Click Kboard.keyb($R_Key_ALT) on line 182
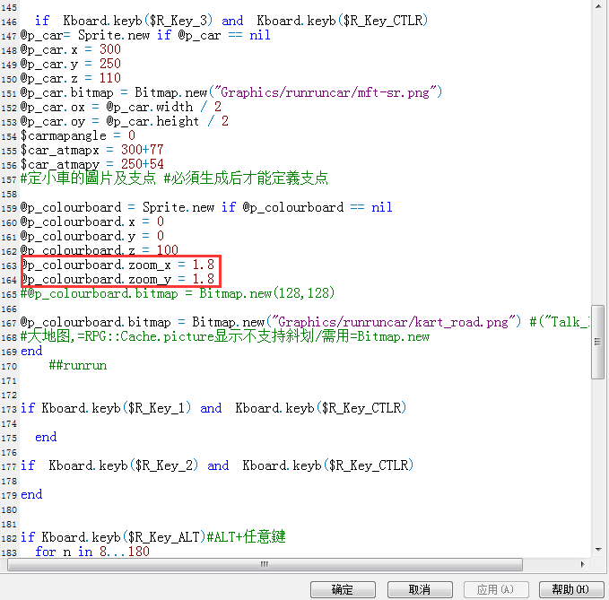The height and width of the screenshot is (600, 609). (124, 537)
